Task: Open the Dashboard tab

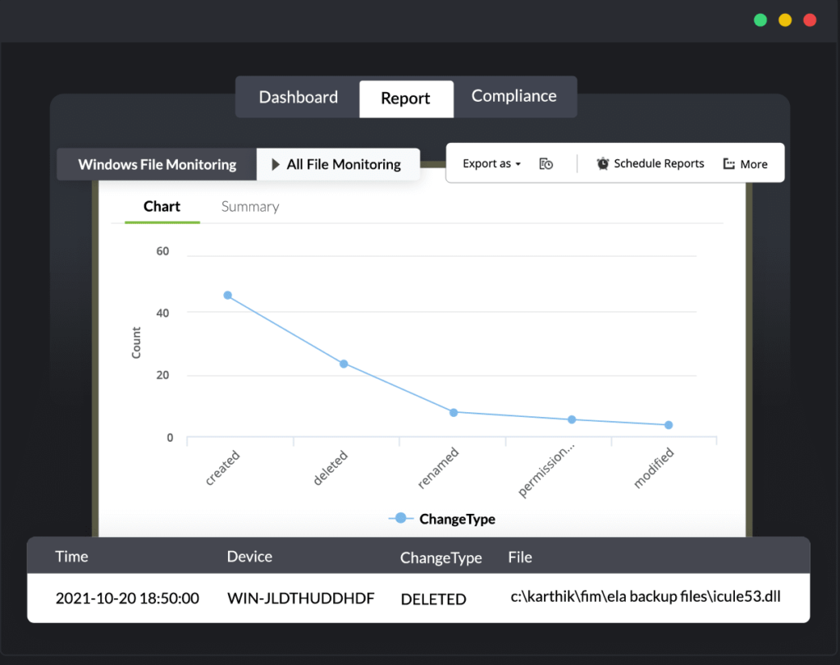Action: coord(298,97)
